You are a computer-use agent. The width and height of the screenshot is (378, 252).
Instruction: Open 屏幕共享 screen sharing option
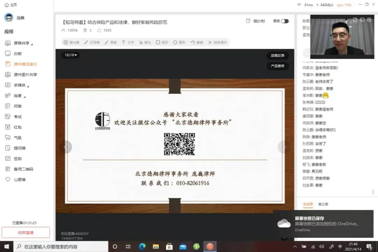point(19,43)
